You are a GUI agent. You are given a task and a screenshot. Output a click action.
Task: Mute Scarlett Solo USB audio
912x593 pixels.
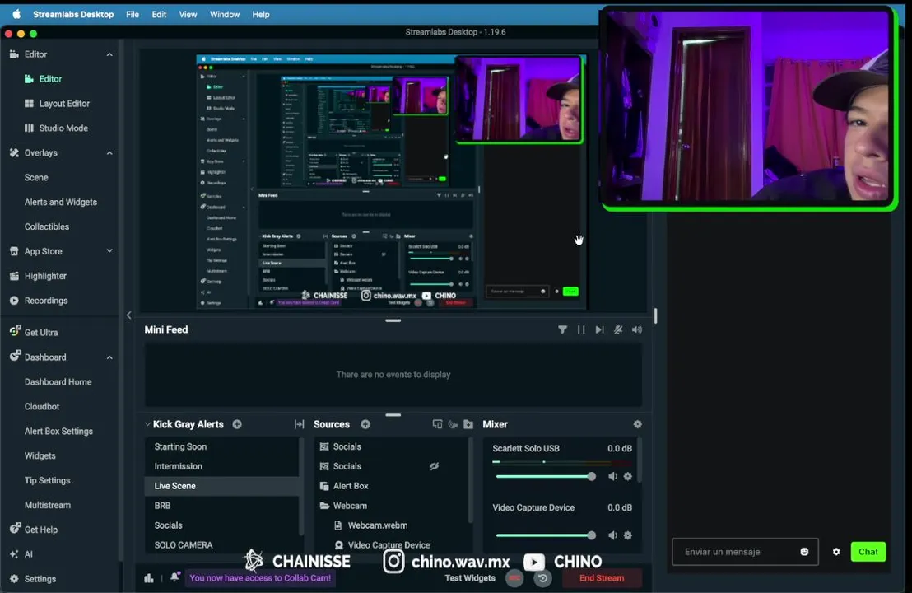click(x=612, y=476)
